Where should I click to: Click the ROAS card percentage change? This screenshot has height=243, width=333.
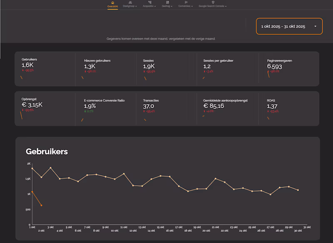(273, 111)
